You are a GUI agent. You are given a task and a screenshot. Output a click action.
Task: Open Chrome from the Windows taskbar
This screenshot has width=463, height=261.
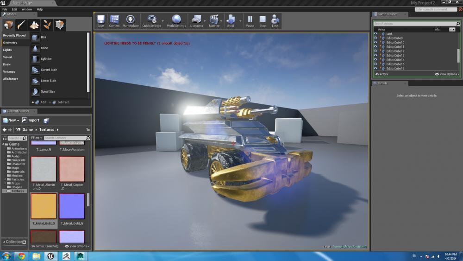pos(21,256)
